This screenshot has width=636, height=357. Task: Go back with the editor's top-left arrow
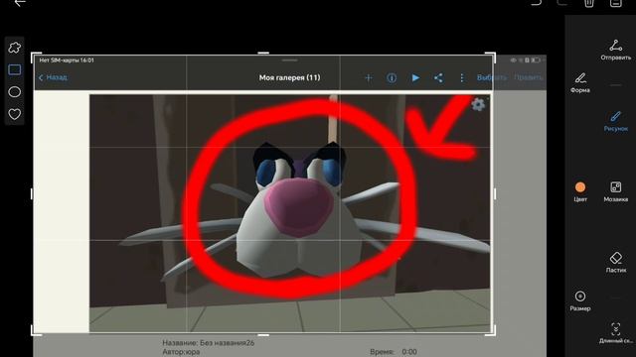(x=20, y=3)
